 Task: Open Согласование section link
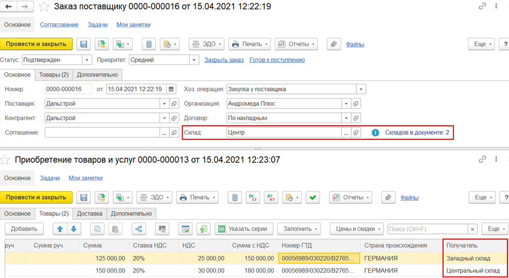(59, 25)
